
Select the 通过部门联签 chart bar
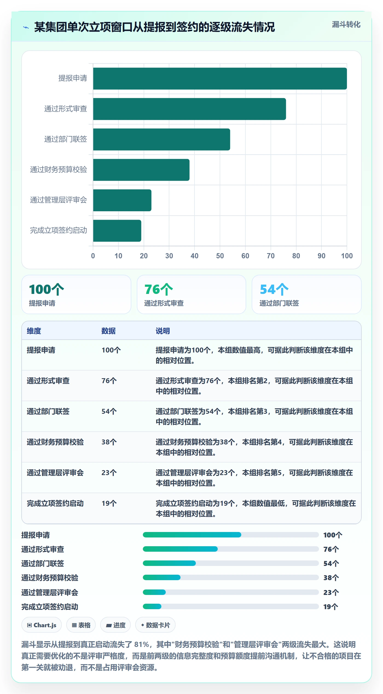tap(162, 139)
